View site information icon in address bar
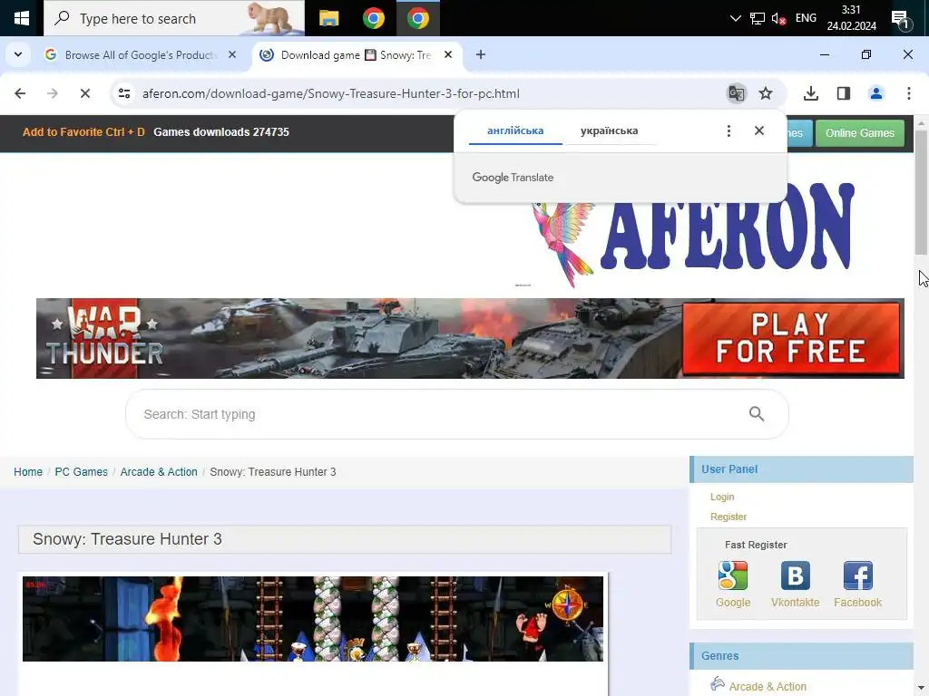The image size is (929, 696). [x=123, y=93]
